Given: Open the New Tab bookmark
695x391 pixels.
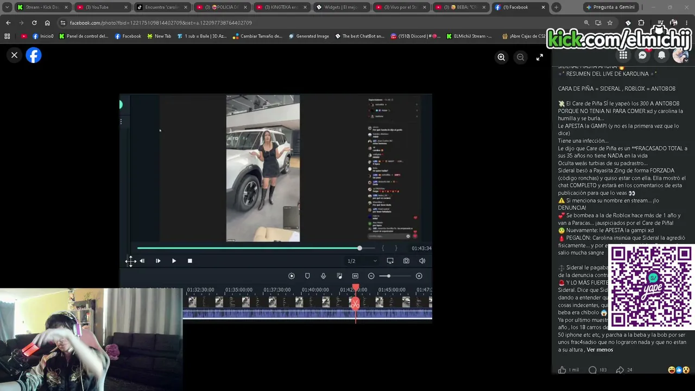Looking at the screenshot, I should [159, 36].
